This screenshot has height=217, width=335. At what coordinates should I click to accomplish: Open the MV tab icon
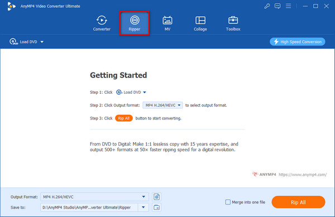click(x=167, y=21)
